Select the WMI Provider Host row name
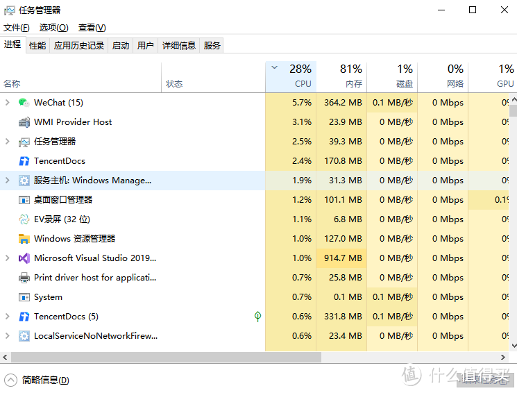Image resolution: width=517 pixels, height=393 pixels. [x=73, y=122]
